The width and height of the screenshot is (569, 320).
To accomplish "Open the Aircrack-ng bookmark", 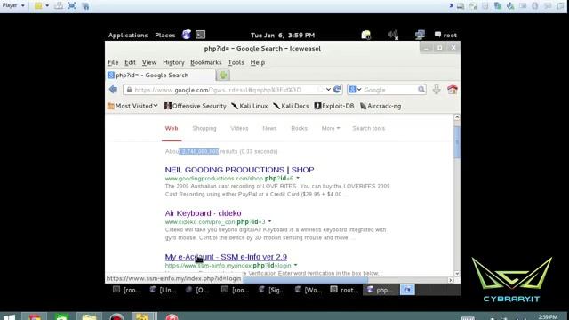I will (381, 106).
